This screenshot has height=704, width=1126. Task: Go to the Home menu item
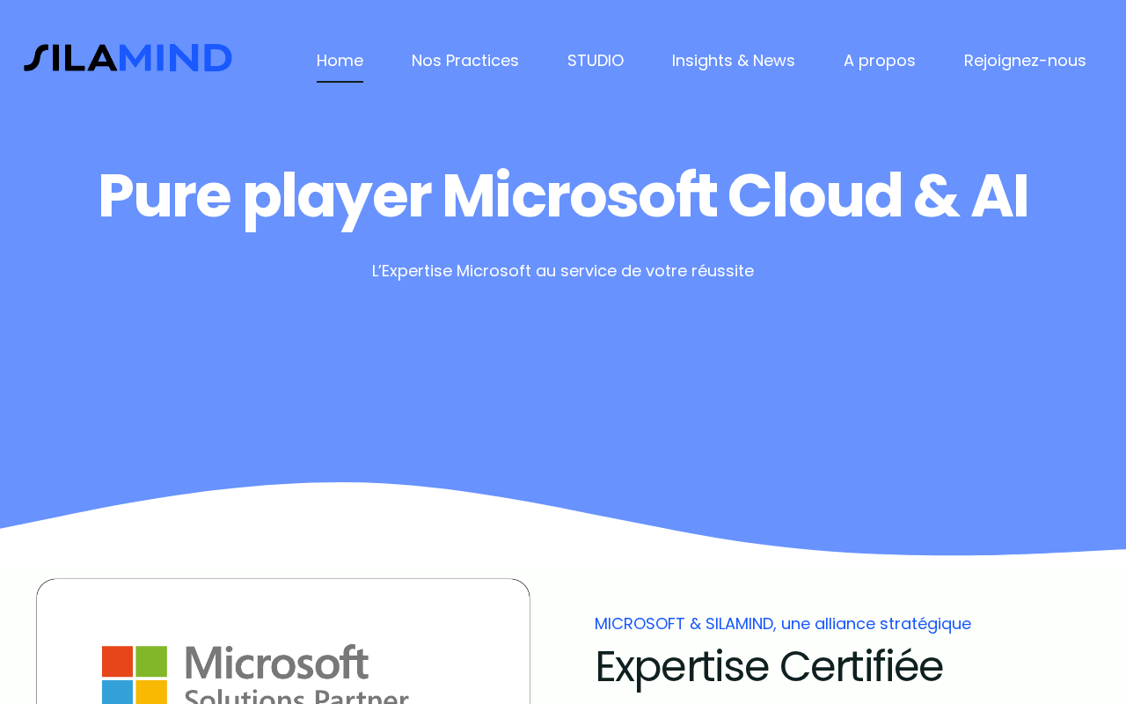[x=340, y=61]
